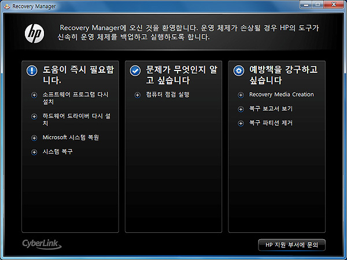The image size is (347, 260).
Task: Click the Recovery Manager title bar icon
Action: 7,6
